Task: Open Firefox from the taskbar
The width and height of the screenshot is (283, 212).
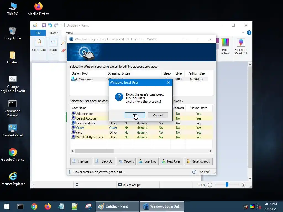Action: point(48,206)
